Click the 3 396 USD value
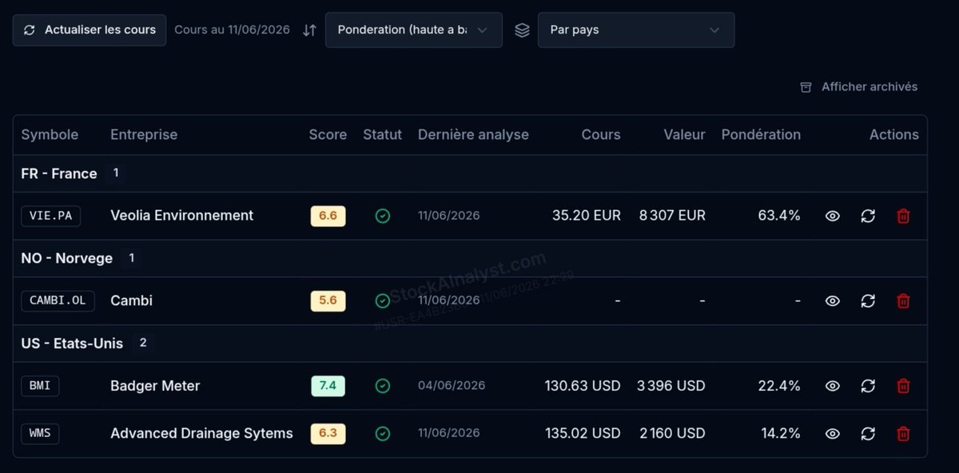The width and height of the screenshot is (959, 473). point(671,386)
